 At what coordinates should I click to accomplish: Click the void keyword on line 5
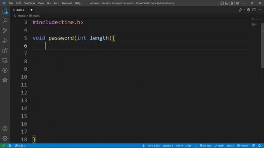[x=39, y=38]
